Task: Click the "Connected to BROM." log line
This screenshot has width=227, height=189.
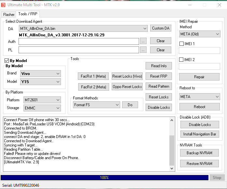Action: point(21,128)
